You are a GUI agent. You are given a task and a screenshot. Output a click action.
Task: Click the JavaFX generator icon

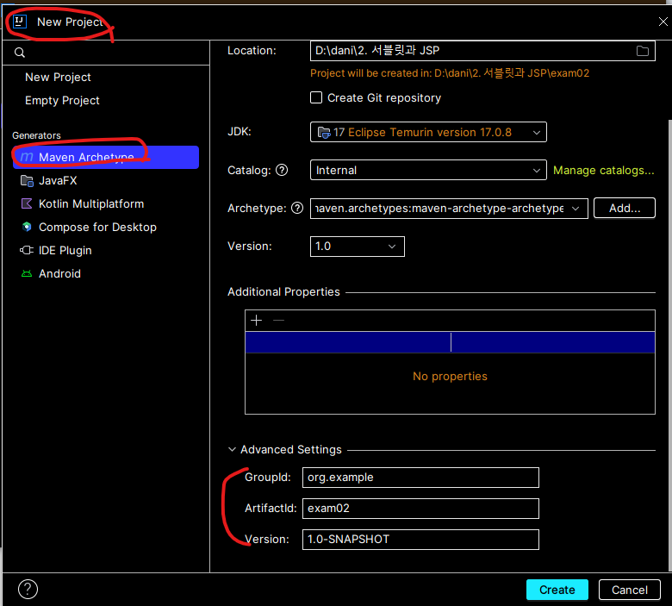point(27,180)
